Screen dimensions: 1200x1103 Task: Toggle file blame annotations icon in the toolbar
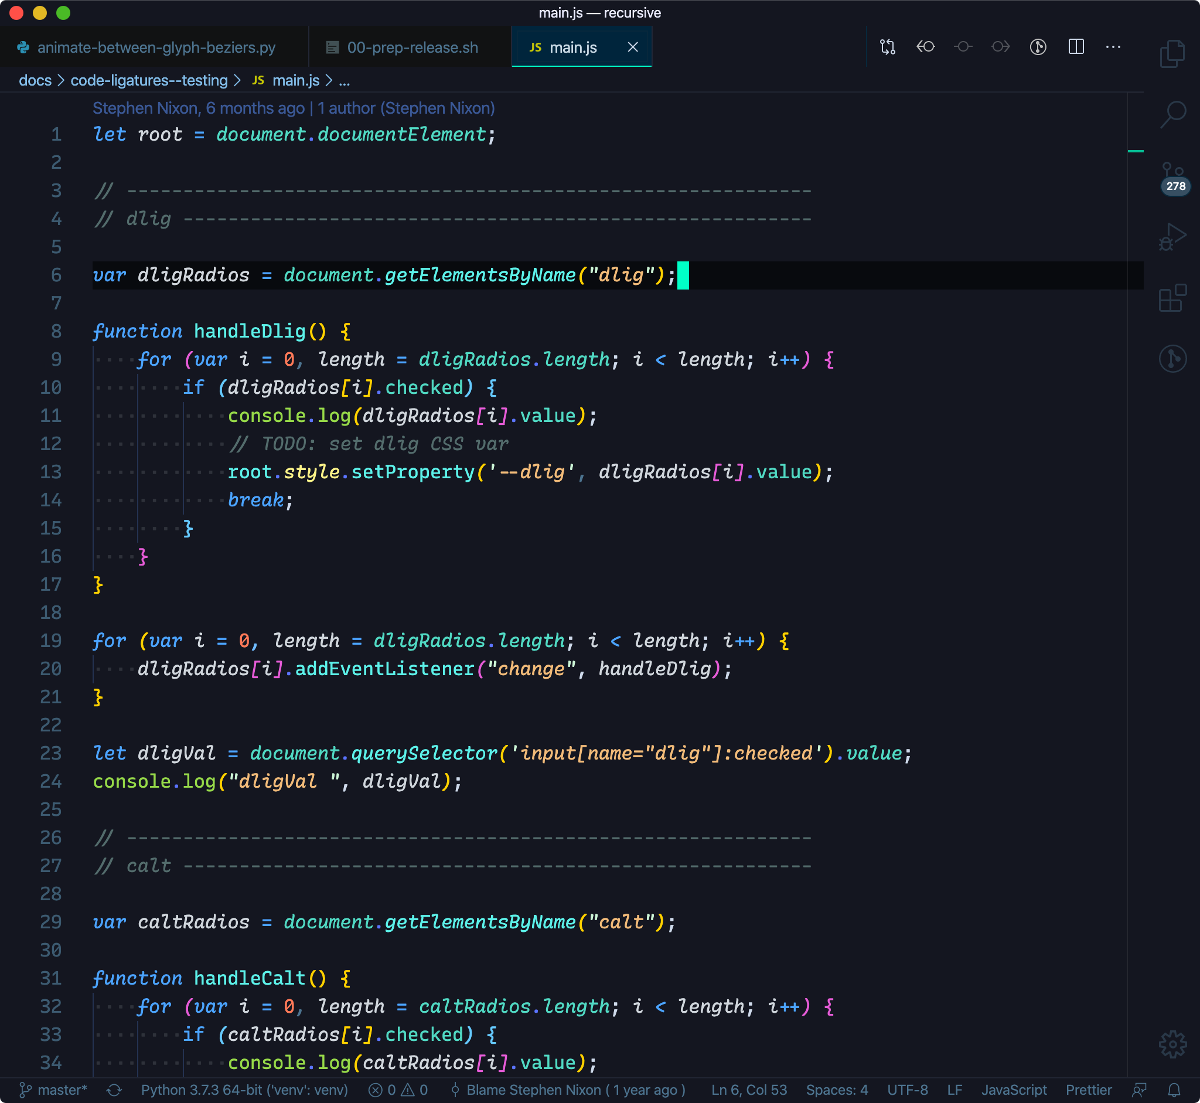[x=1038, y=47]
